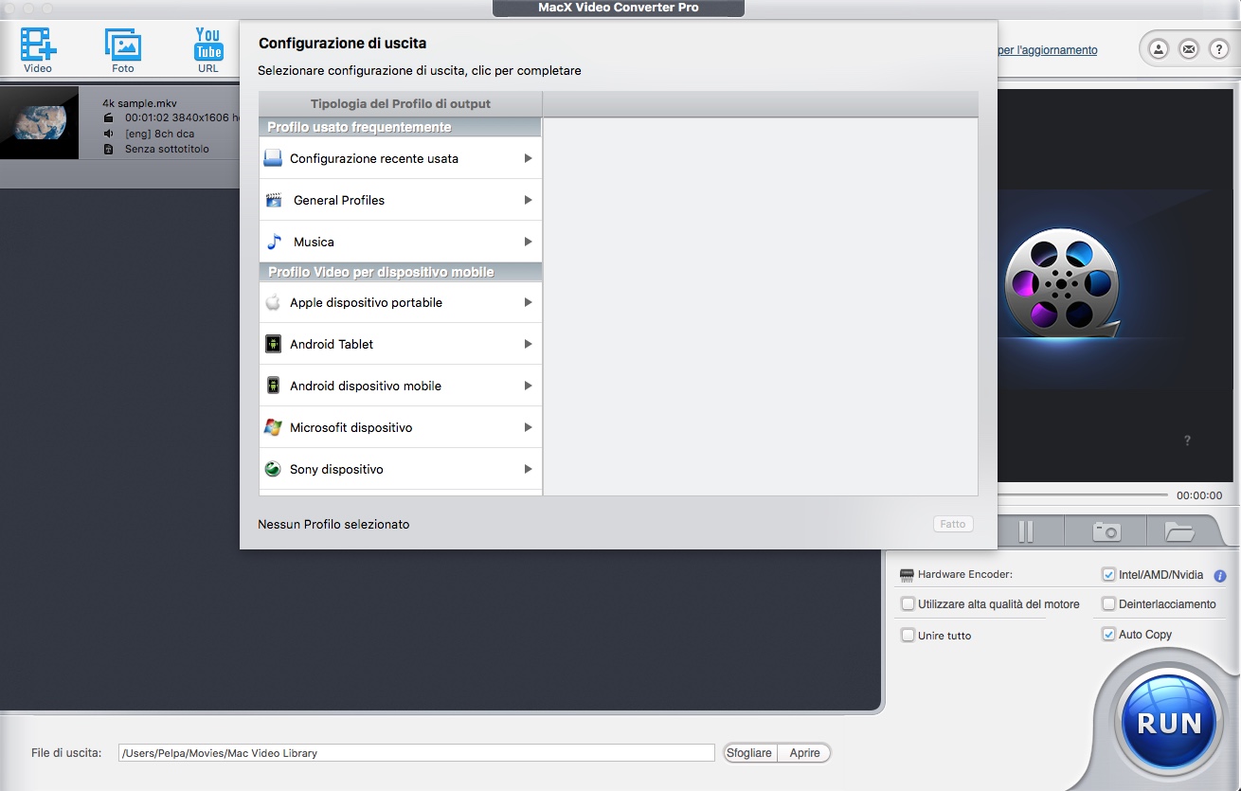
Task: Open the user account icon
Action: pos(1158,49)
